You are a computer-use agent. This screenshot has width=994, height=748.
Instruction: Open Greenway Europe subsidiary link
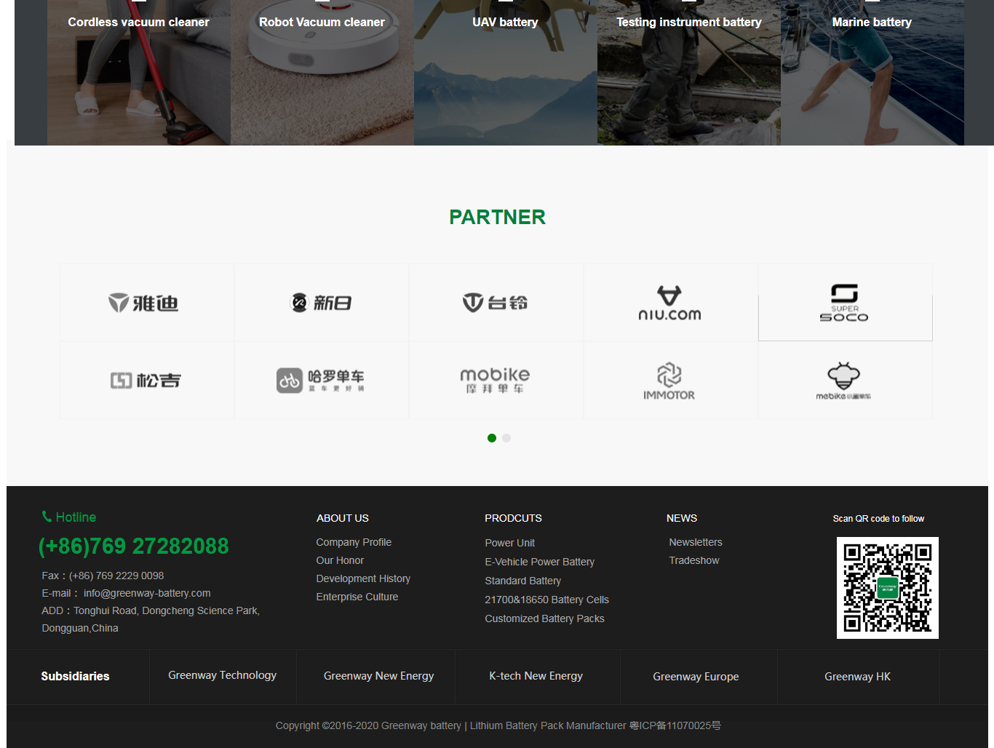tap(696, 677)
